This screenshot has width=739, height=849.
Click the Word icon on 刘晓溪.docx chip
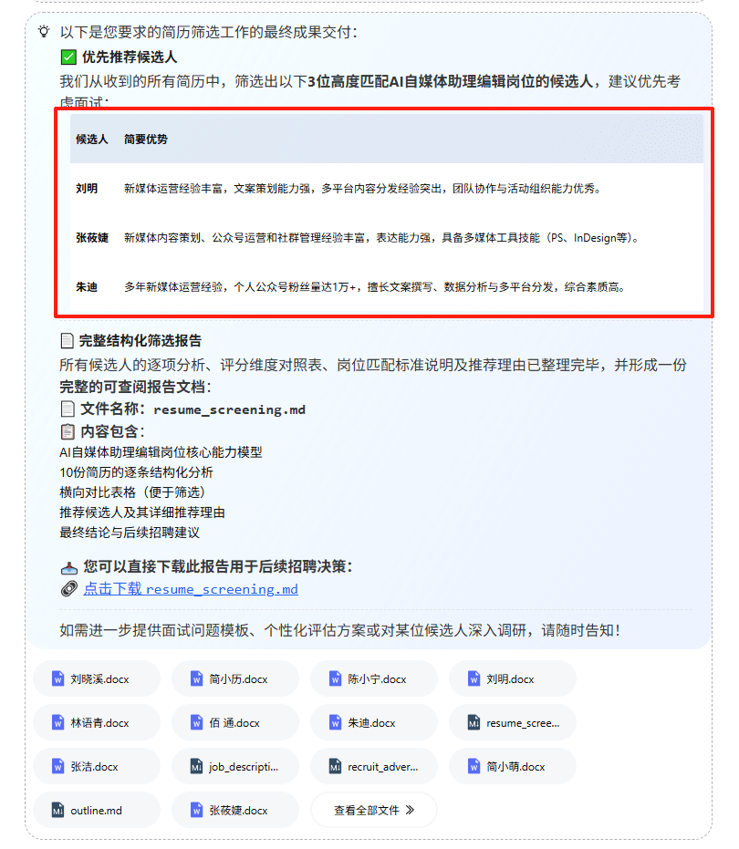tap(57, 679)
